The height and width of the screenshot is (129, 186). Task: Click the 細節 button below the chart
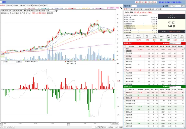point(19,62)
